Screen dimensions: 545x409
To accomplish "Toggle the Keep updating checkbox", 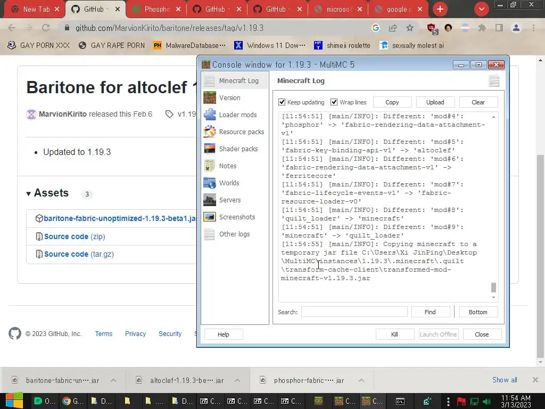I will [x=282, y=102].
